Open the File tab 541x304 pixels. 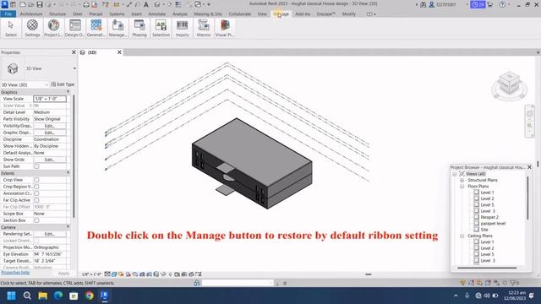pos(8,14)
